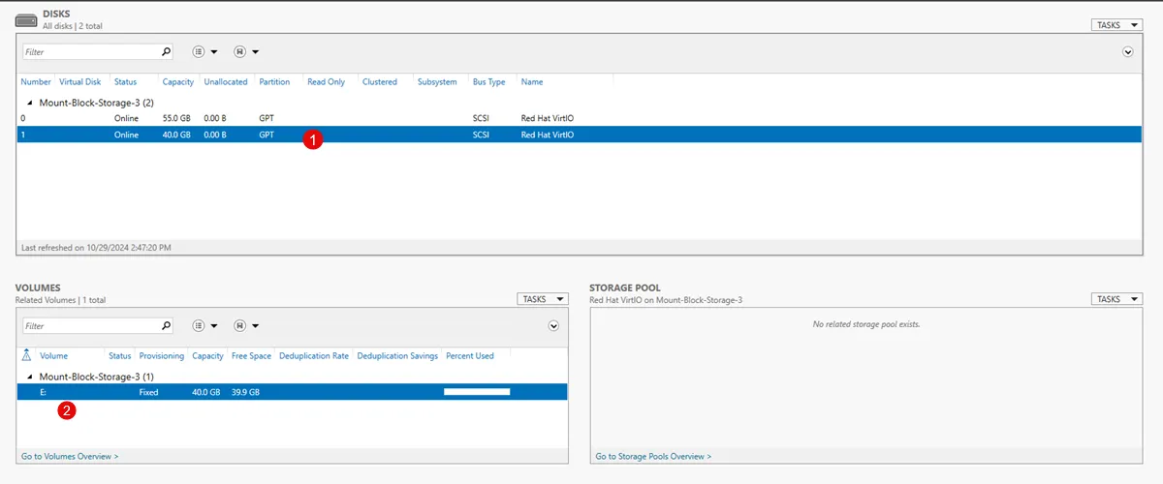
Task: Click the E: volume percent used bar
Action: point(477,392)
